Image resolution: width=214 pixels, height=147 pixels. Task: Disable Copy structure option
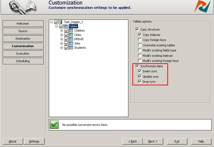[x=137, y=29]
